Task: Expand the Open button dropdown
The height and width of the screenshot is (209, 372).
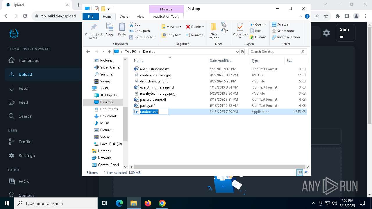Action: pyautogui.click(x=266, y=24)
